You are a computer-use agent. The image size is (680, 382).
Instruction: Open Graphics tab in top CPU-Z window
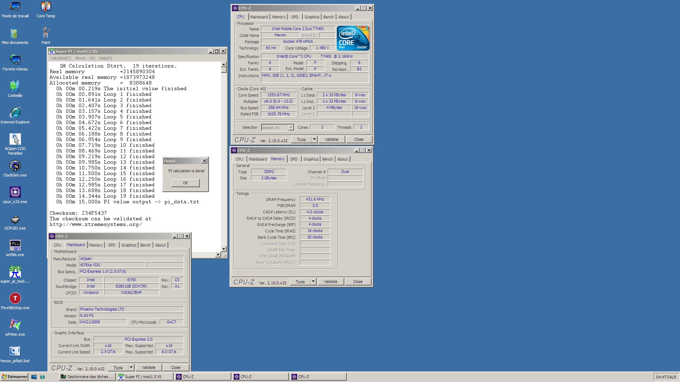(312, 17)
